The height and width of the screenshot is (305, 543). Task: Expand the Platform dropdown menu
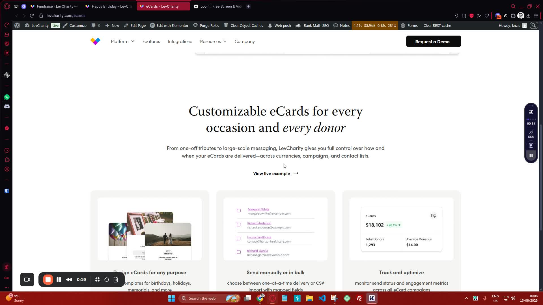pos(122,41)
